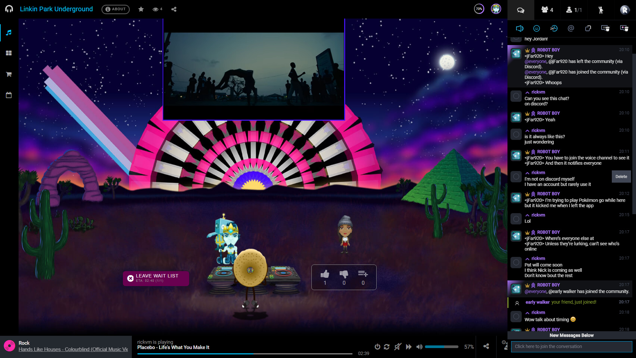Skip the current track
This screenshot has width=636, height=358.
[x=409, y=347]
